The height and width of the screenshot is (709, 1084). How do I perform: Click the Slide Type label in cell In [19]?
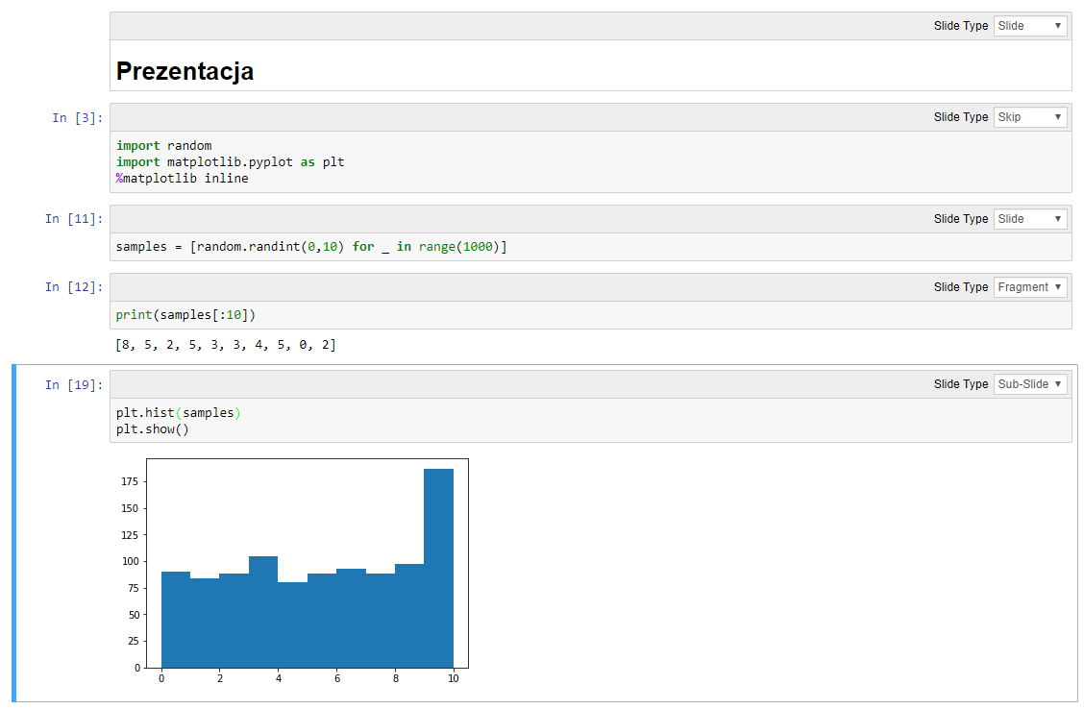tap(960, 383)
